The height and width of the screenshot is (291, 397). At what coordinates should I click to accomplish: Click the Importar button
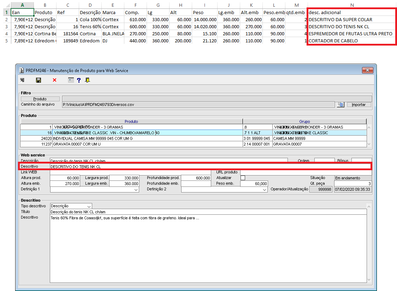click(x=359, y=105)
